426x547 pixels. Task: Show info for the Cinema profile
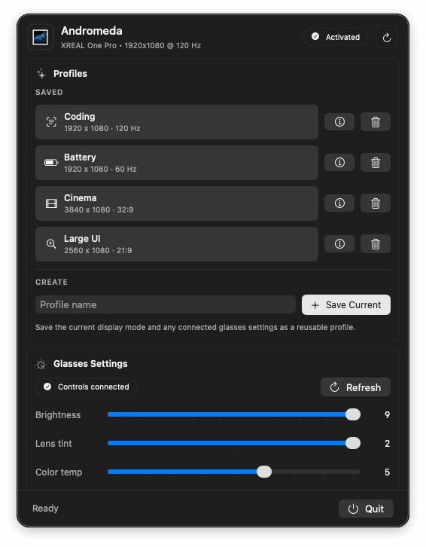339,203
